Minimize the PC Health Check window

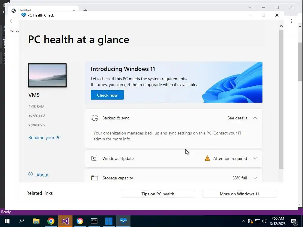coord(250,15)
